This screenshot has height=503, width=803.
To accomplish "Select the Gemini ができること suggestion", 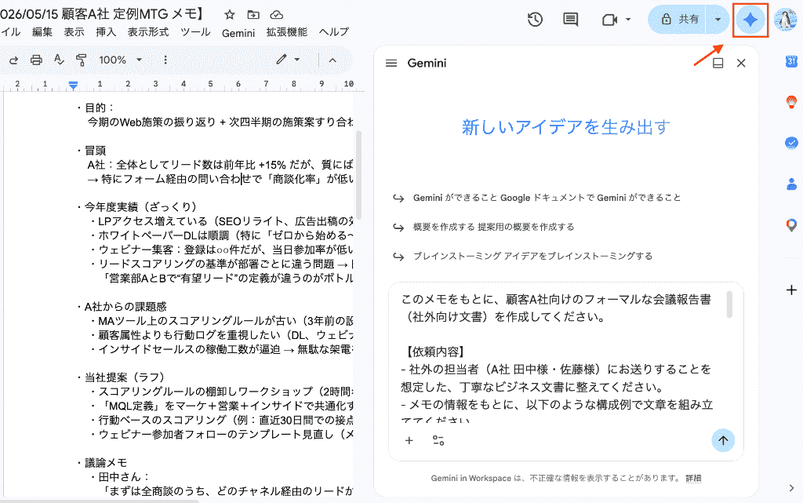I will click(x=536, y=198).
